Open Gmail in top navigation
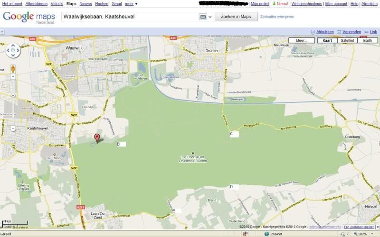 (x=116, y=4)
